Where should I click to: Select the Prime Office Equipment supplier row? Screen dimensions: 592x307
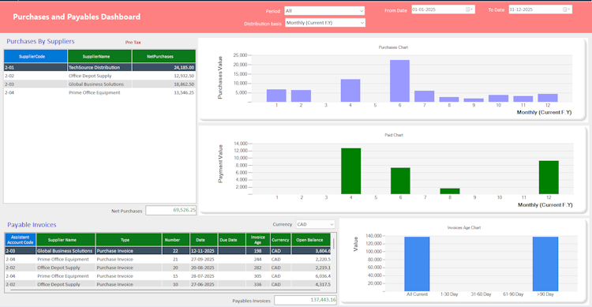(x=99, y=92)
